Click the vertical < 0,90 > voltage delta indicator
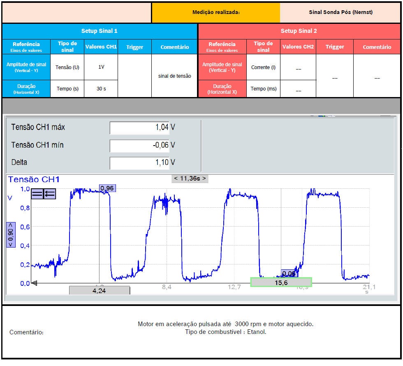 tap(11, 235)
